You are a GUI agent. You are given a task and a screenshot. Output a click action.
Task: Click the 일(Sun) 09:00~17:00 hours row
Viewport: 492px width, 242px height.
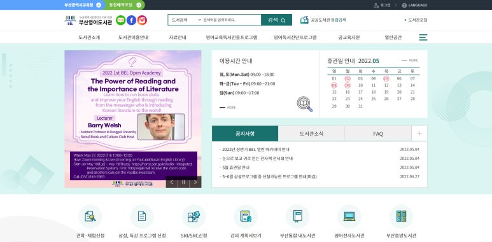click(239, 93)
